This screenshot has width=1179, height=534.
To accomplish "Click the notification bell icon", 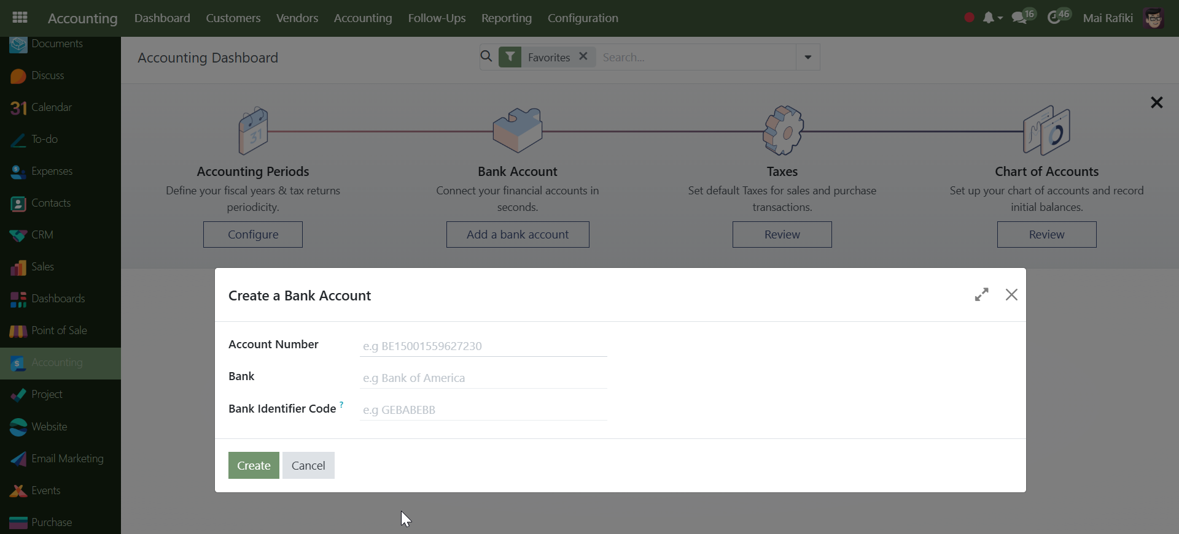I will click(988, 18).
